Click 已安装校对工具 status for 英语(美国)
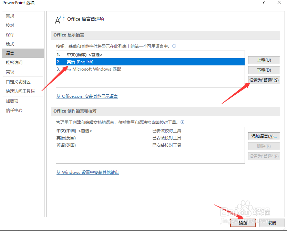Screen dimensions: 287x231 [167, 138]
